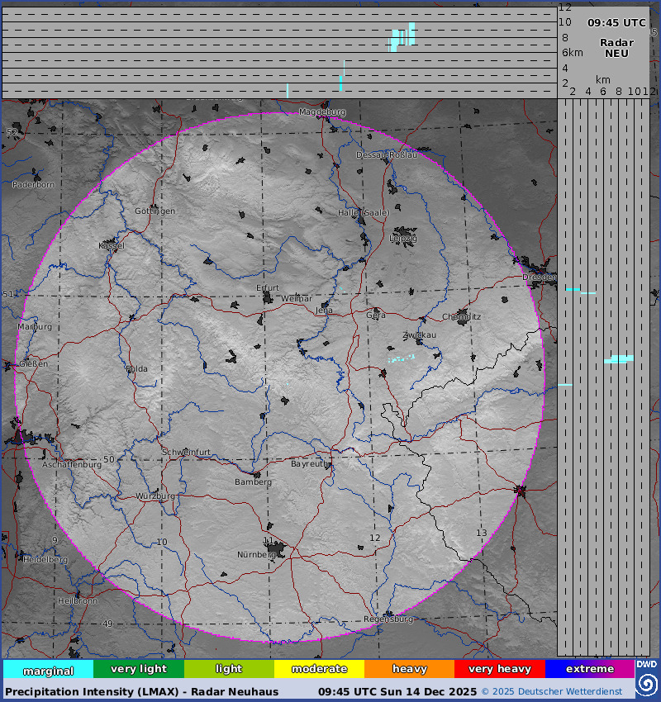Select the cyan precipitation echo near Zwickau

coord(402,358)
